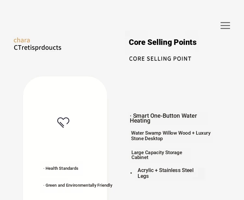
Task: Click the bullet dot before Health Standards
Action: pyautogui.click(x=44, y=168)
